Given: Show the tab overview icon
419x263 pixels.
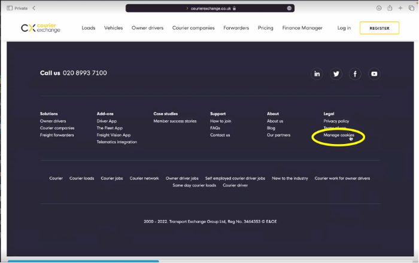Looking at the screenshot, I should point(411,8).
